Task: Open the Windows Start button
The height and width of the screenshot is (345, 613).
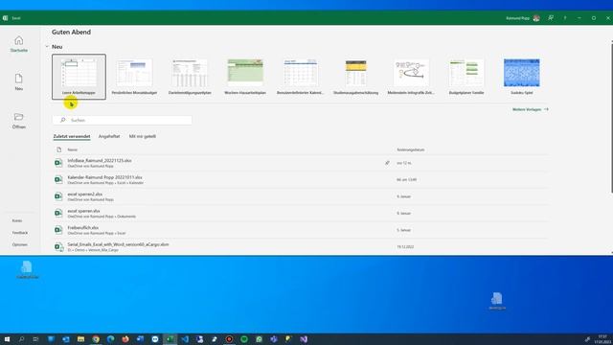Action: tap(7, 339)
